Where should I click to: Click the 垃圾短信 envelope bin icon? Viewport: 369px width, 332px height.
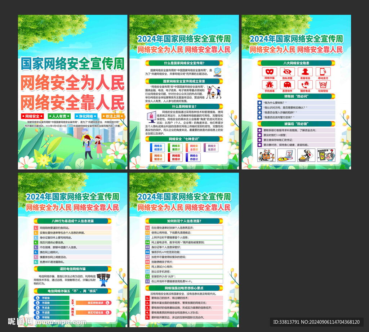tap(323, 84)
